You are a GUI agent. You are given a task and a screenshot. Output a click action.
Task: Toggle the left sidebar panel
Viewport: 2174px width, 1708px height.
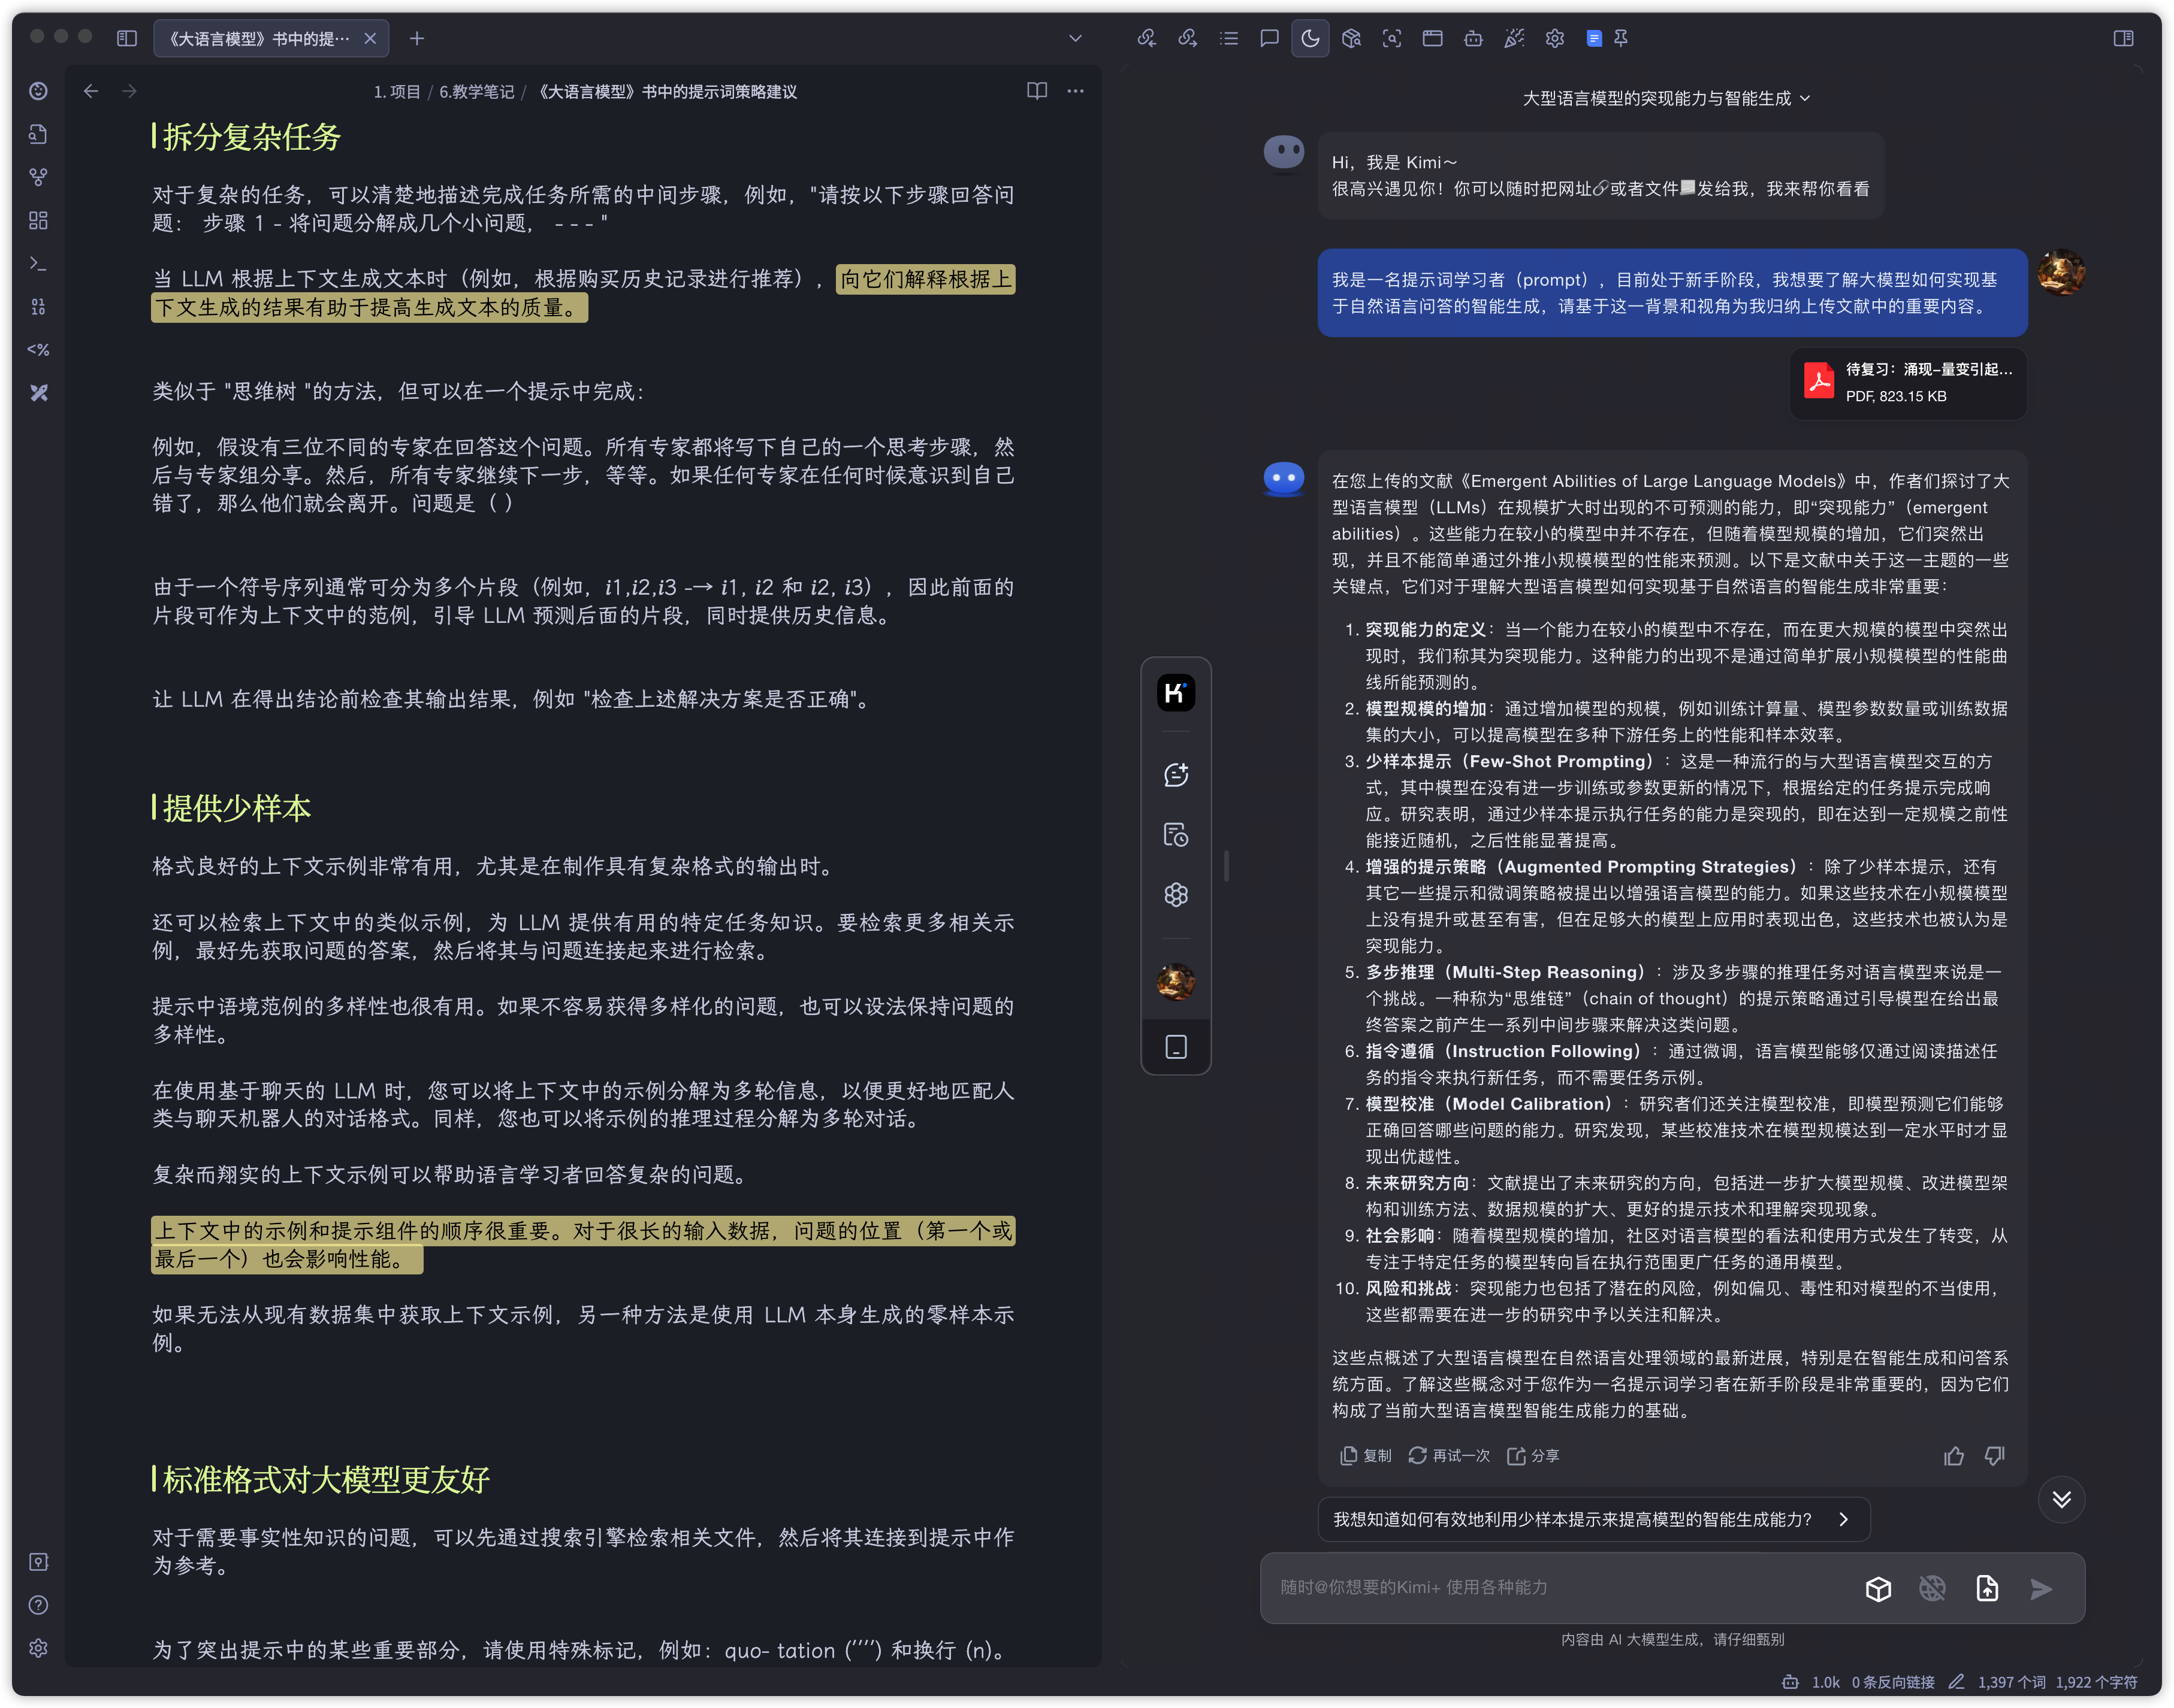point(126,38)
